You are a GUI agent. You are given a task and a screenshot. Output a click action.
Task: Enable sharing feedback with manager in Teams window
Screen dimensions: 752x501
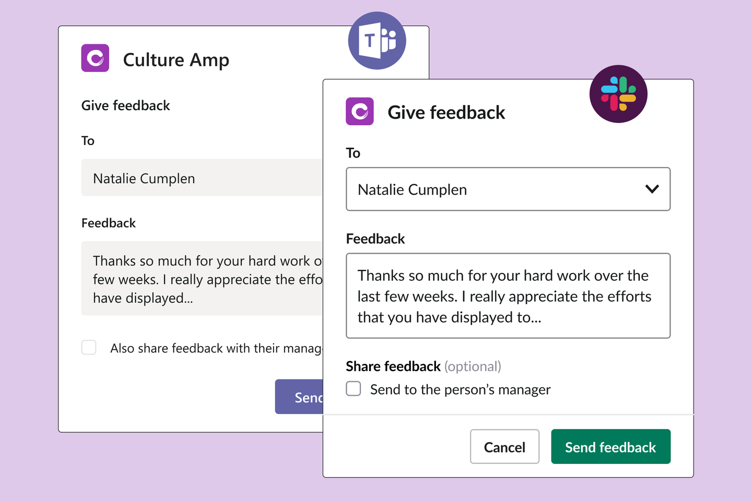pyautogui.click(x=89, y=348)
